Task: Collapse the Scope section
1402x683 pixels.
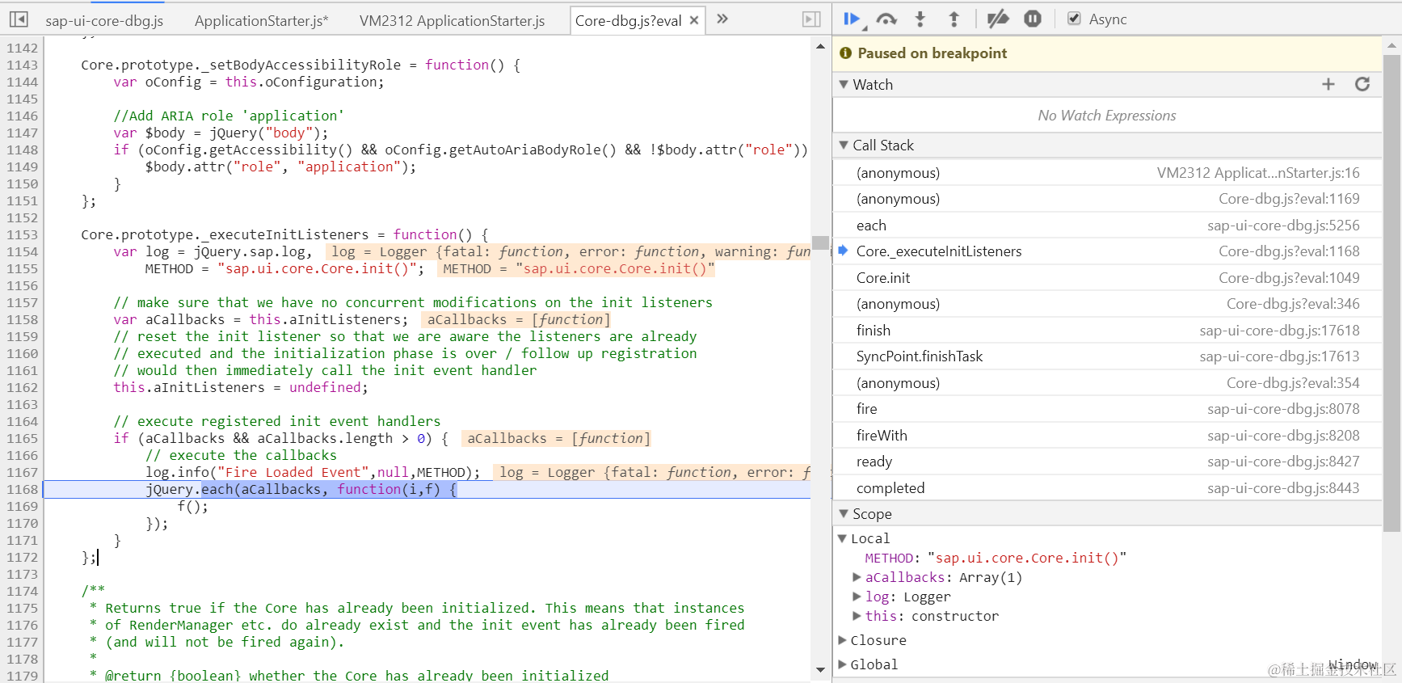Action: coord(844,514)
